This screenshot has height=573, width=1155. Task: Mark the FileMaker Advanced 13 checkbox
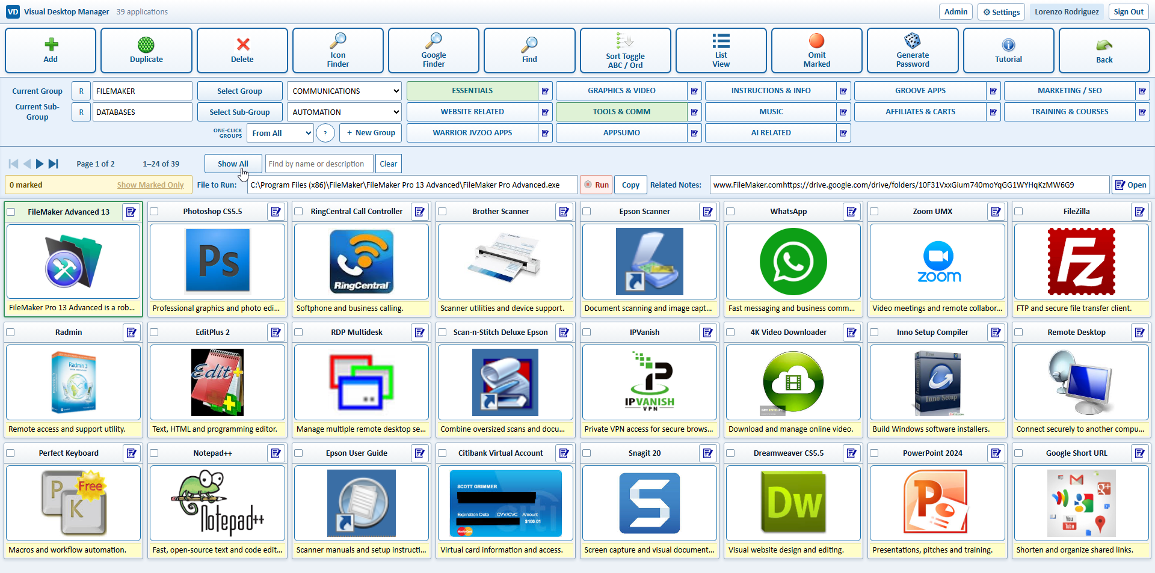pyautogui.click(x=11, y=212)
